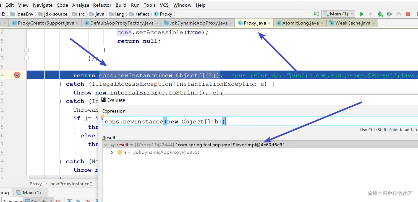Collapse the fold marker on the }); line

[26, 58]
